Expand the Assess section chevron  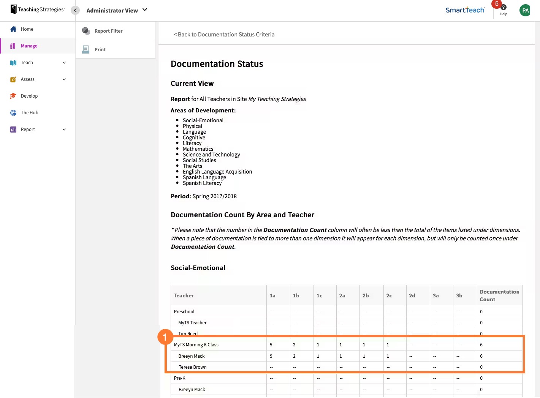[64, 79]
